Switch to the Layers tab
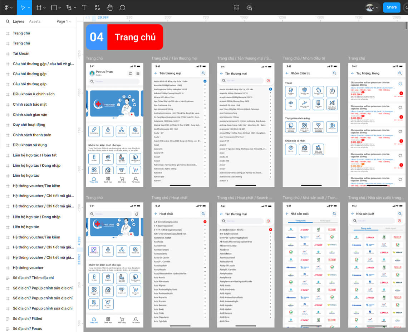Viewport: 408px width, 332px height. [18, 21]
